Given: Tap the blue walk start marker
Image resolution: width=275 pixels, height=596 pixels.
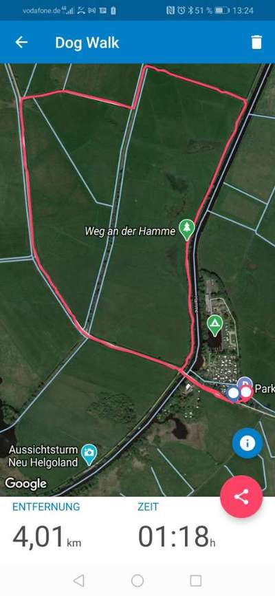Looking at the screenshot, I should [233, 393].
